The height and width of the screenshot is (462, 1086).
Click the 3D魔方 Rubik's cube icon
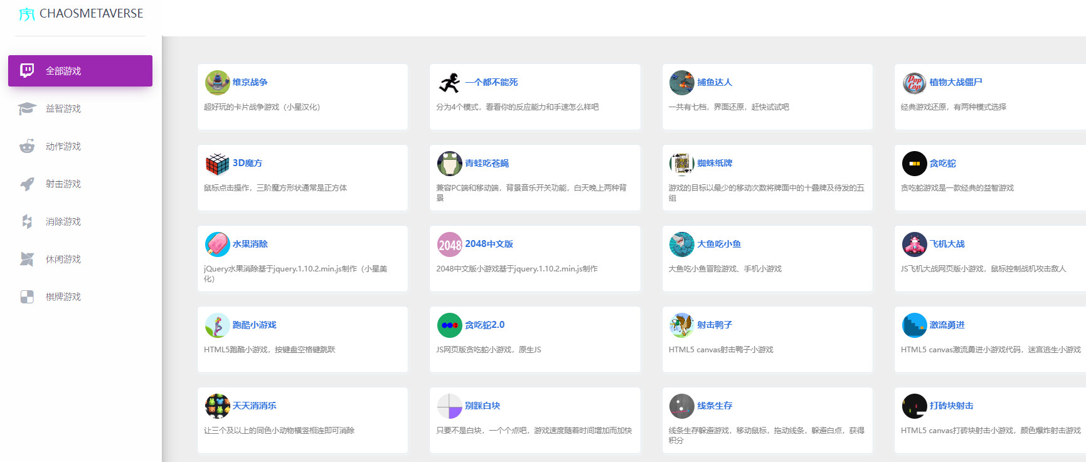click(x=217, y=164)
